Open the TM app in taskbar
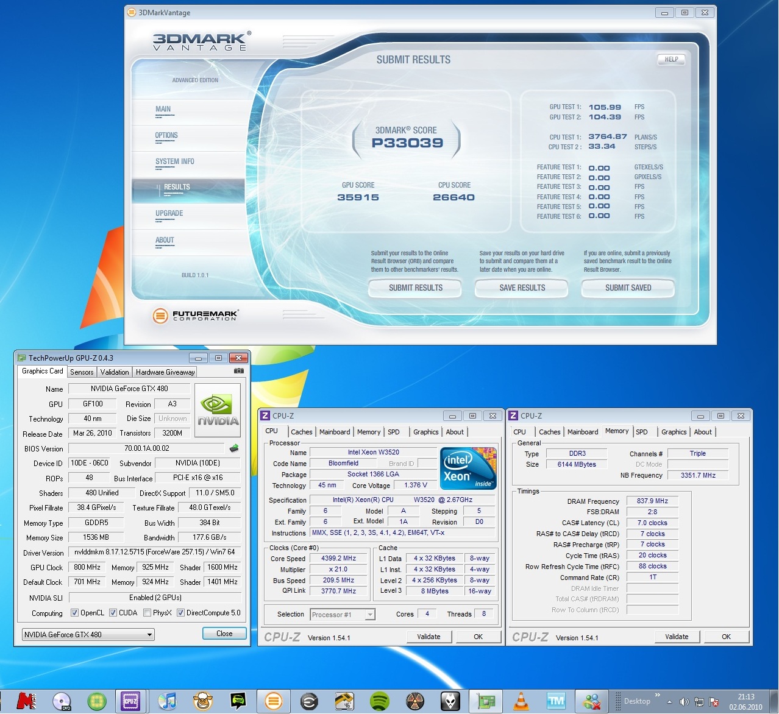779x714 pixels. 557,701
